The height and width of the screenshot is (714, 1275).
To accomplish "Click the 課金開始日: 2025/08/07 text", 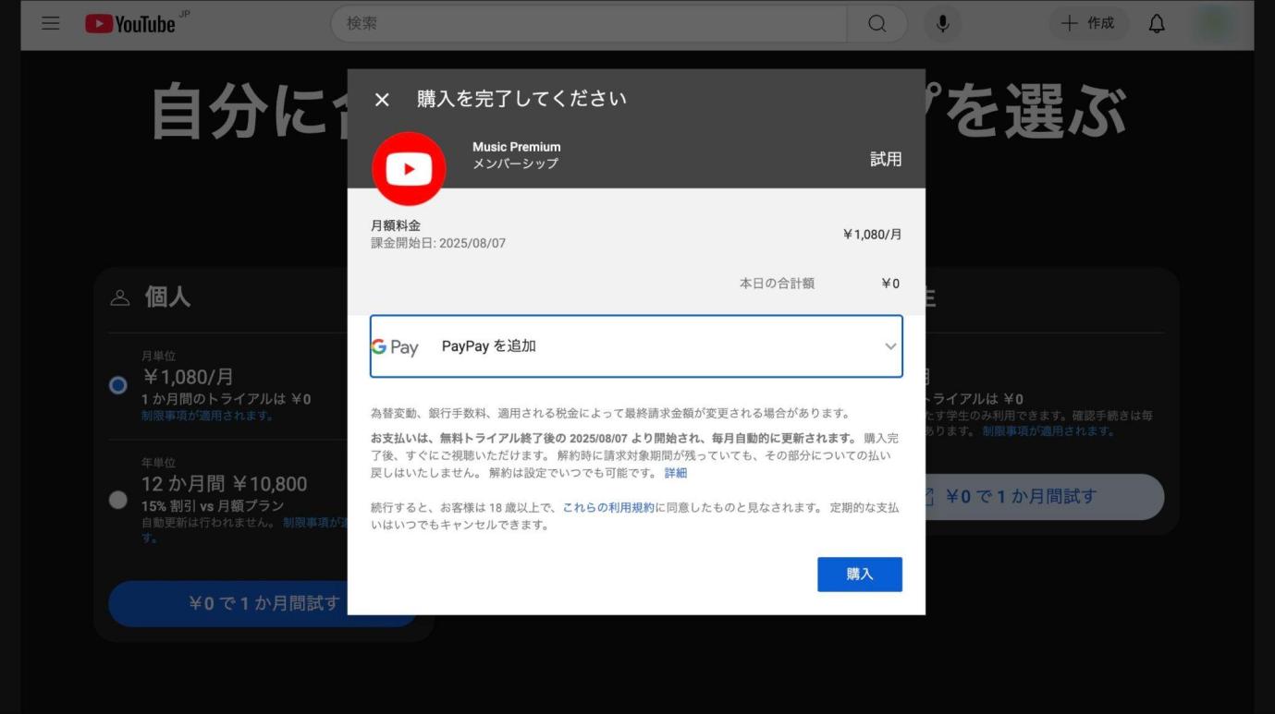I will click(438, 244).
